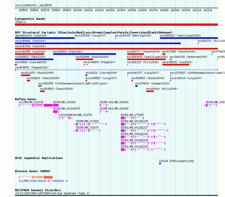Click esv1019314 (Levy2007) label
Screen dimensions: 225x197
(x=186, y=78)
